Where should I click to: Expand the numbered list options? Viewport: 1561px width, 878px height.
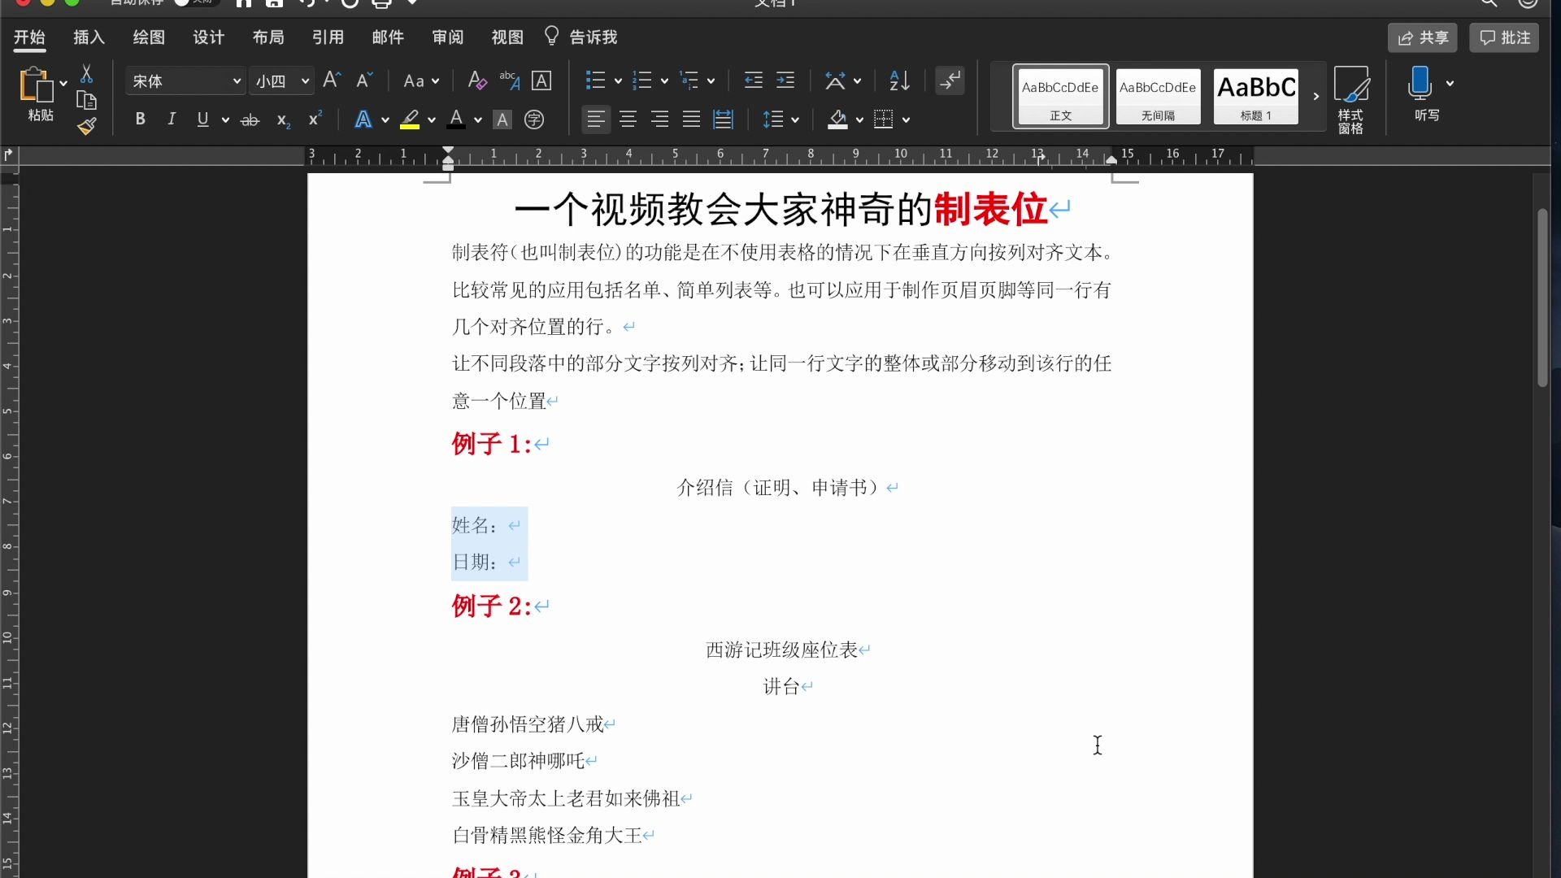(x=664, y=80)
